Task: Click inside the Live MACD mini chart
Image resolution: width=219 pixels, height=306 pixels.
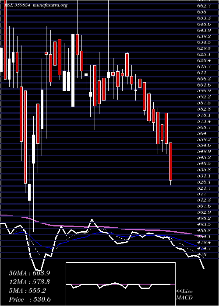Action: pyautogui.click(x=120, y=284)
